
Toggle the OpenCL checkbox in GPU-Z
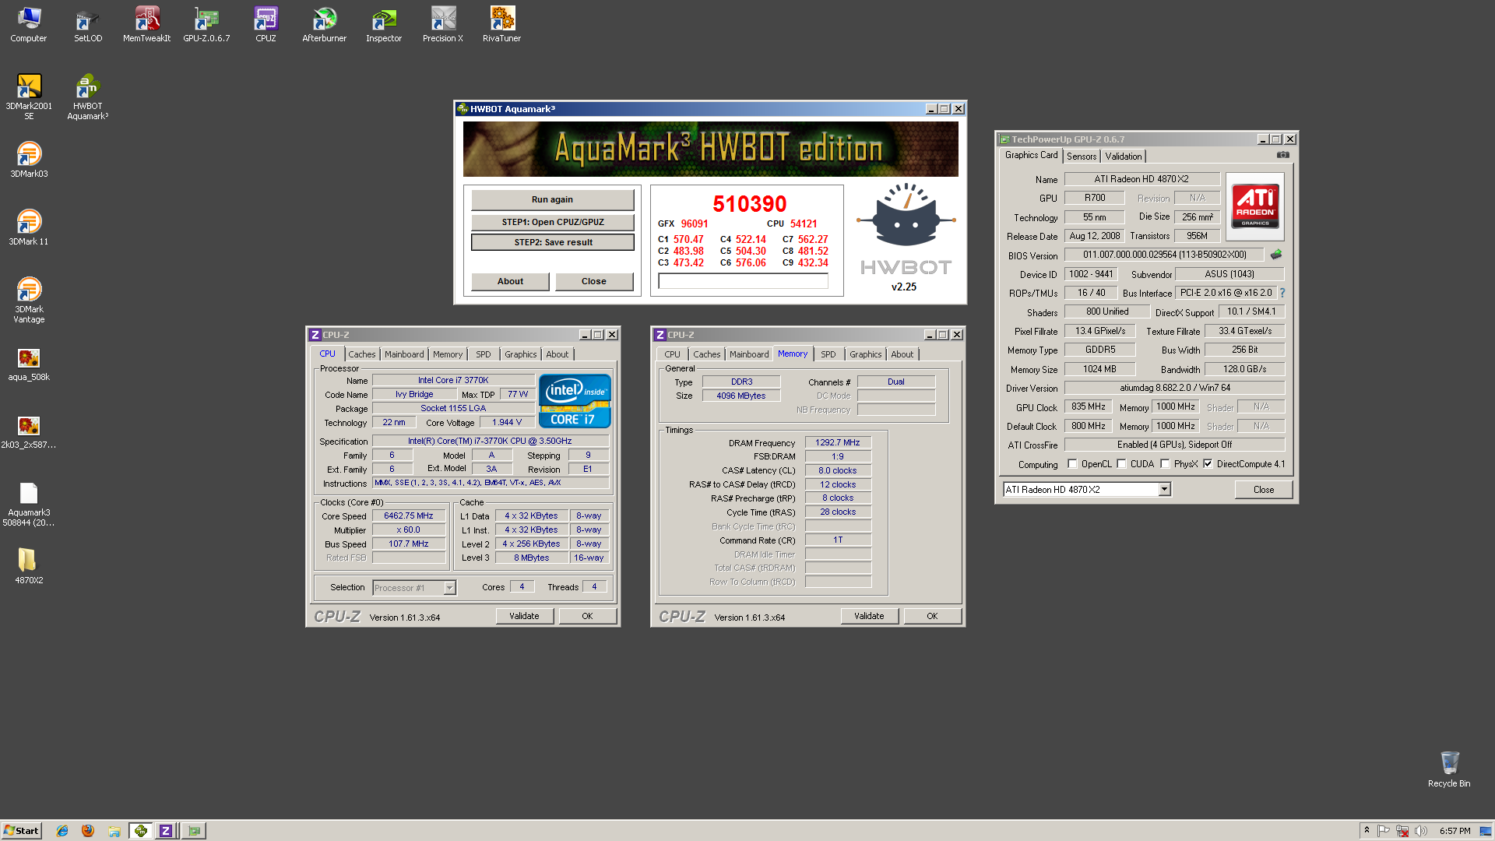point(1072,464)
